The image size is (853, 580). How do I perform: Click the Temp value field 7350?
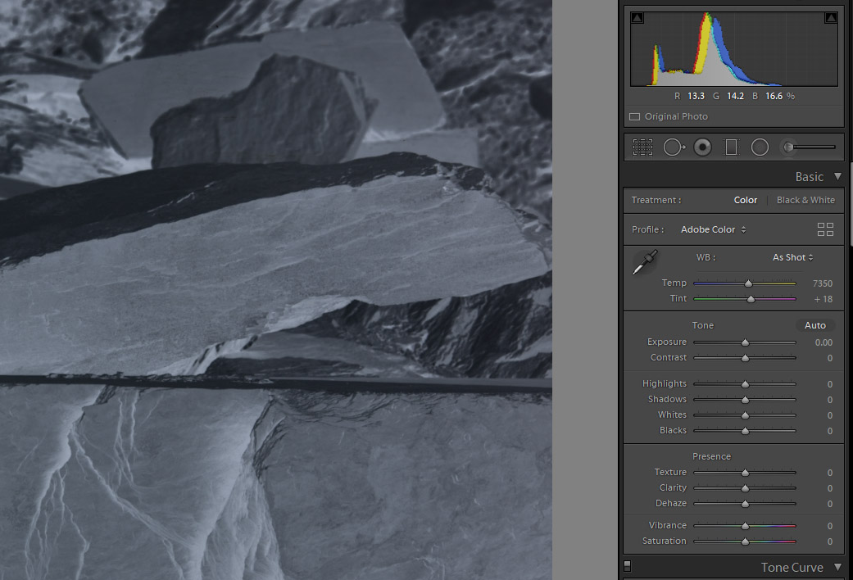(822, 283)
